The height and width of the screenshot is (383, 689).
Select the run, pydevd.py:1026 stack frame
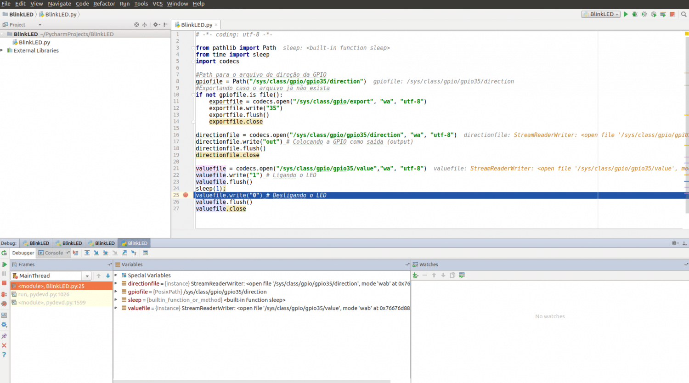click(x=44, y=294)
